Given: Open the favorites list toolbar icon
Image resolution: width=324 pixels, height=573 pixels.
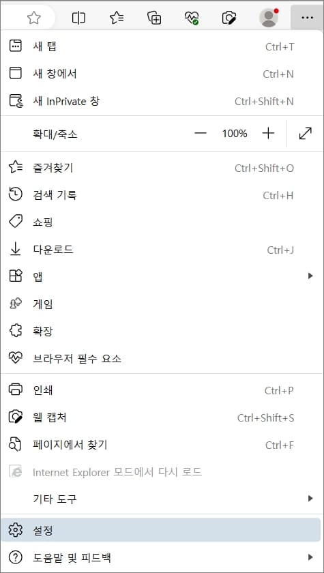Looking at the screenshot, I should (117, 18).
